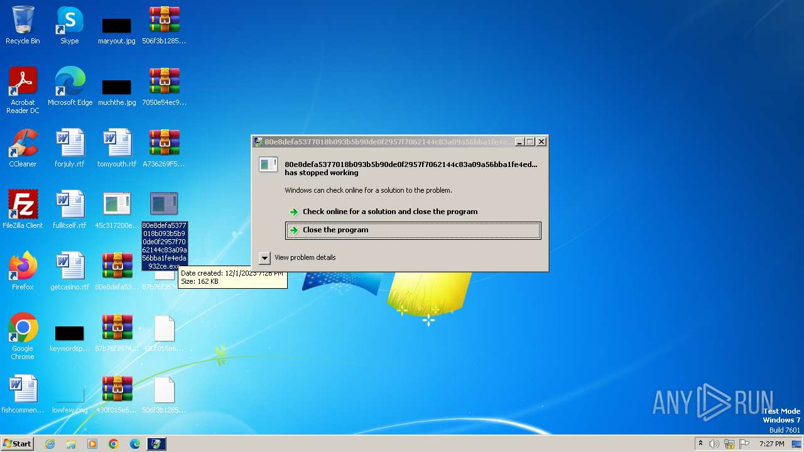The image size is (804, 452).
Task: Show hidden tray icons arrow
Action: point(700,444)
